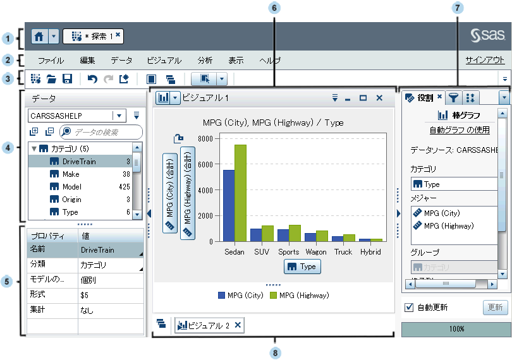Viewport: 512px width, 360px height.
Task: Open the Filter tab funnel icon
Action: [x=454, y=97]
